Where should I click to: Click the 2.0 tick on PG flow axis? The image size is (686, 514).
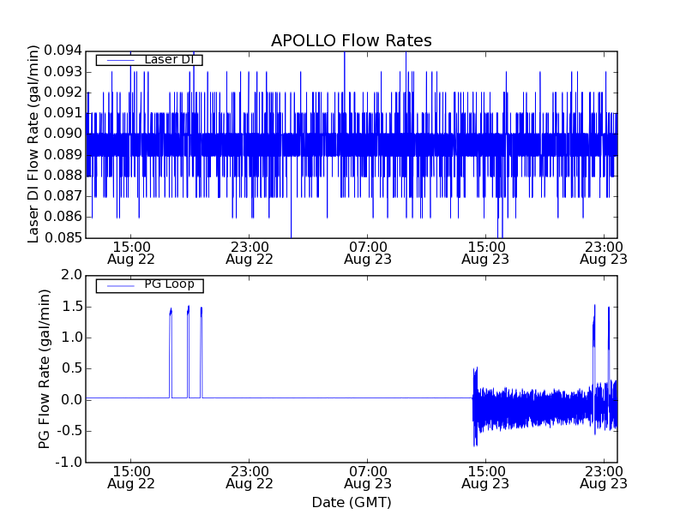72,275
